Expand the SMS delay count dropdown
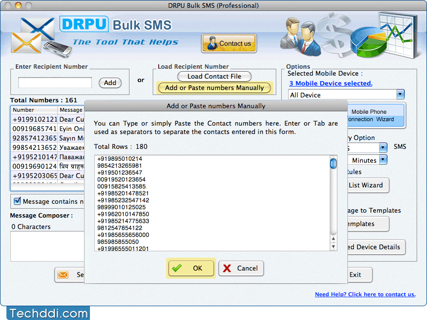This screenshot has height=320, width=427. tap(383, 147)
